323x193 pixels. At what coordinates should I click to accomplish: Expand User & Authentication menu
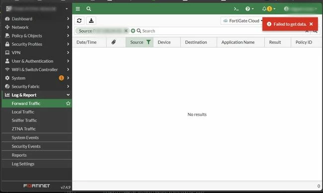tap(37, 61)
